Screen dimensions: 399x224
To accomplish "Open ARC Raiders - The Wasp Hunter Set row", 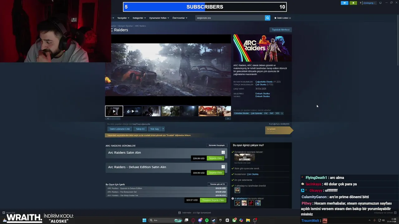I will (x=166, y=195).
